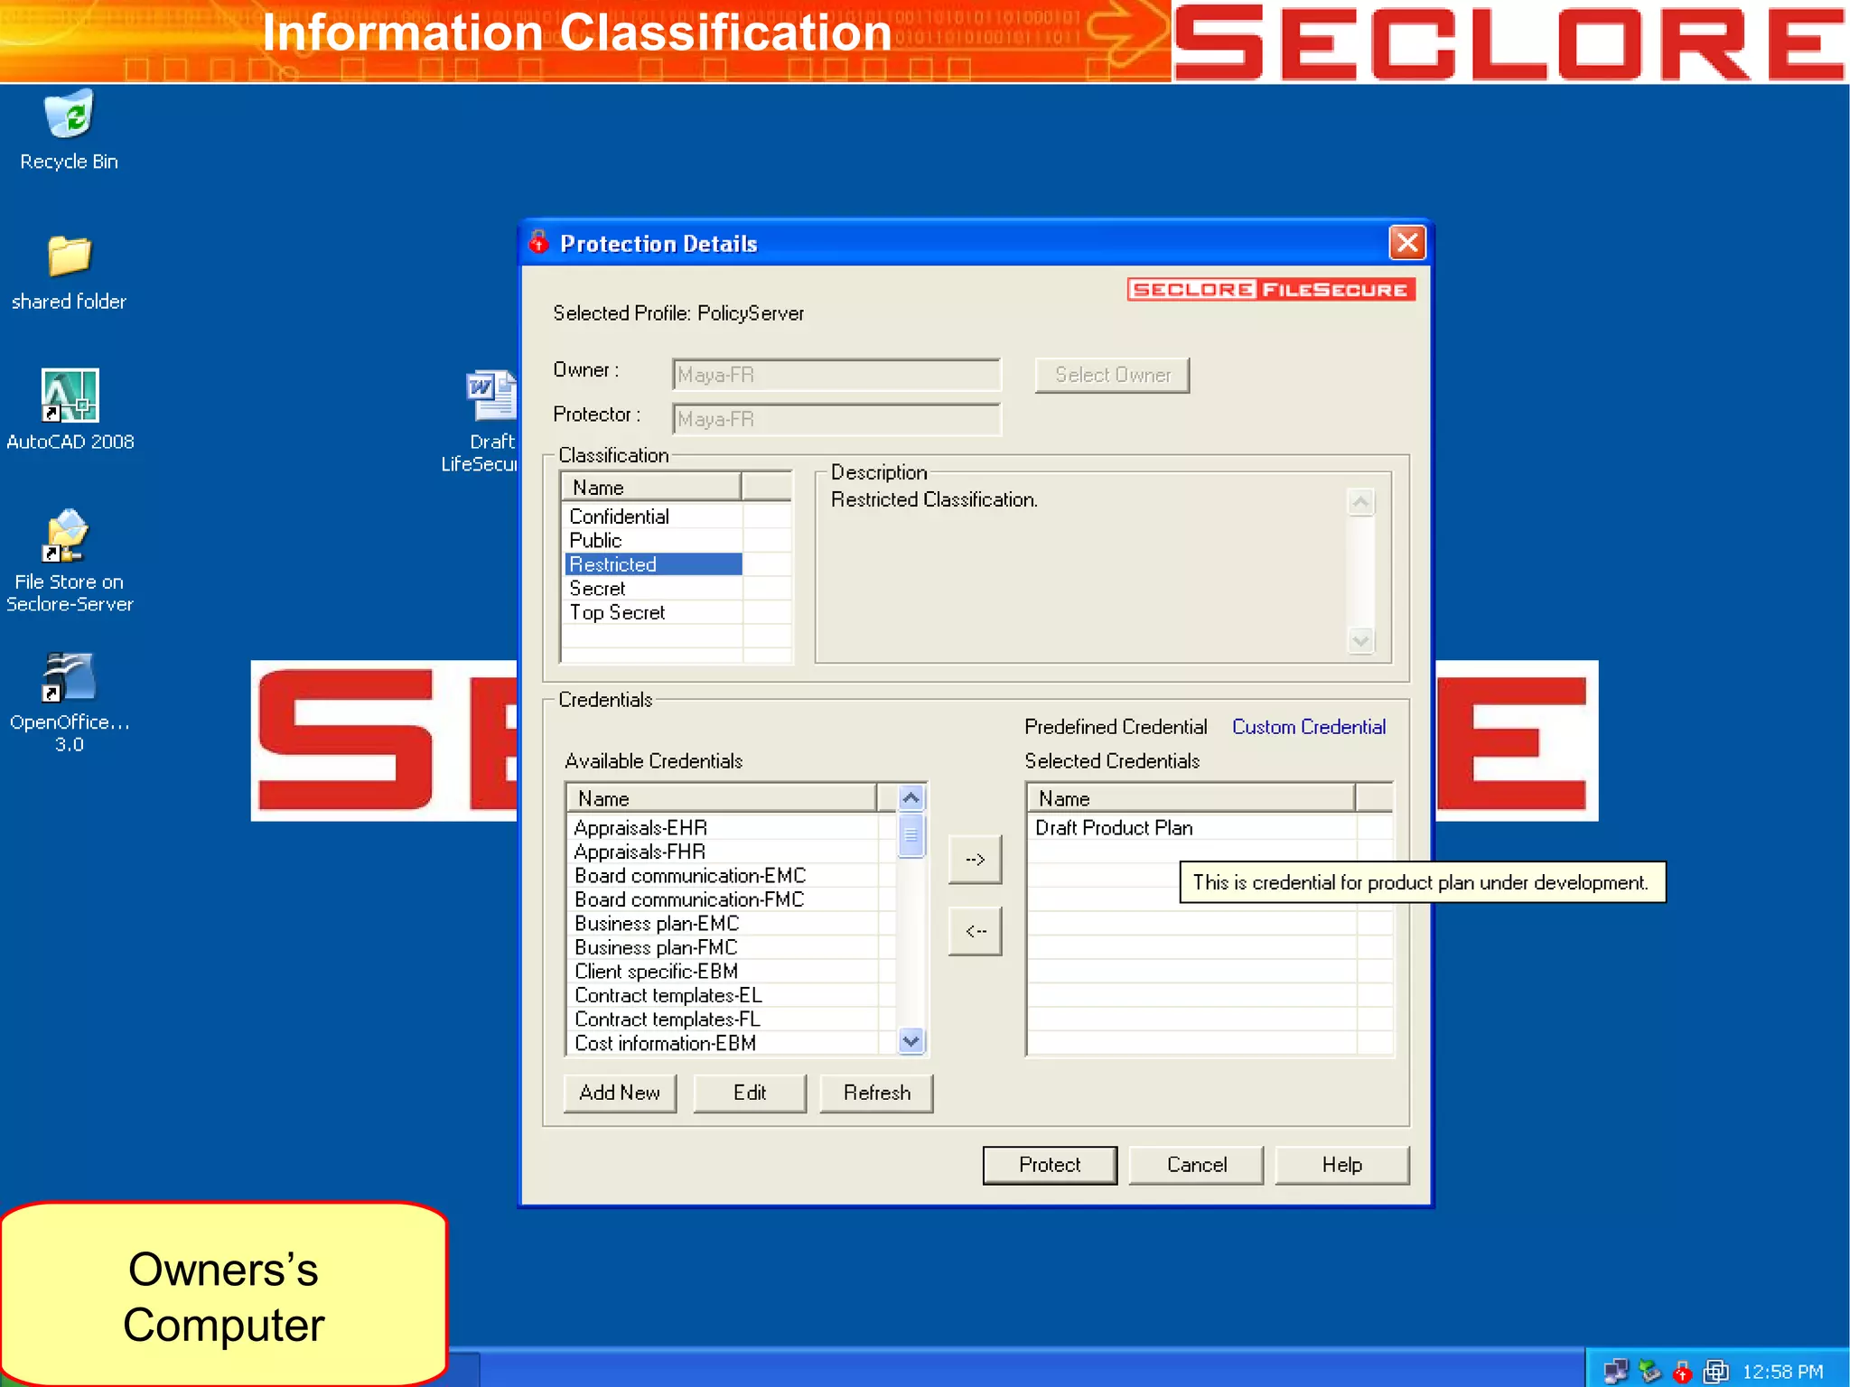Click the Edit credential button

click(749, 1093)
